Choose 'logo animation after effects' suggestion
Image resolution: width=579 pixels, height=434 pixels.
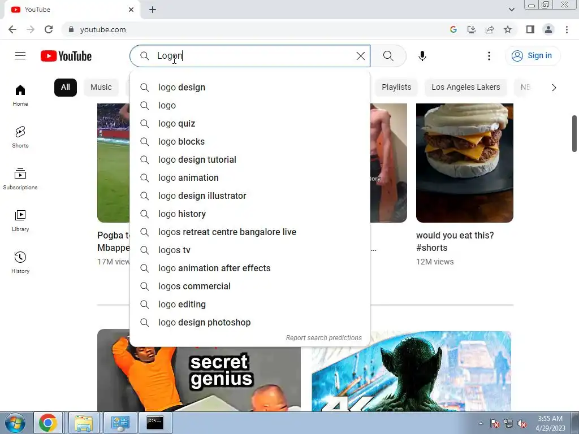250,268
